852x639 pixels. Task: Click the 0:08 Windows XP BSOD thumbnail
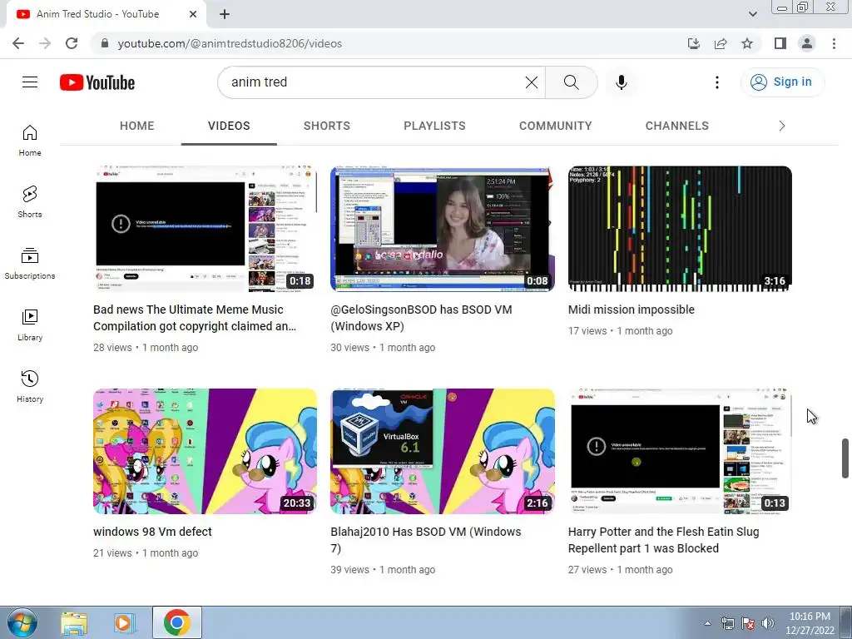[x=443, y=229]
